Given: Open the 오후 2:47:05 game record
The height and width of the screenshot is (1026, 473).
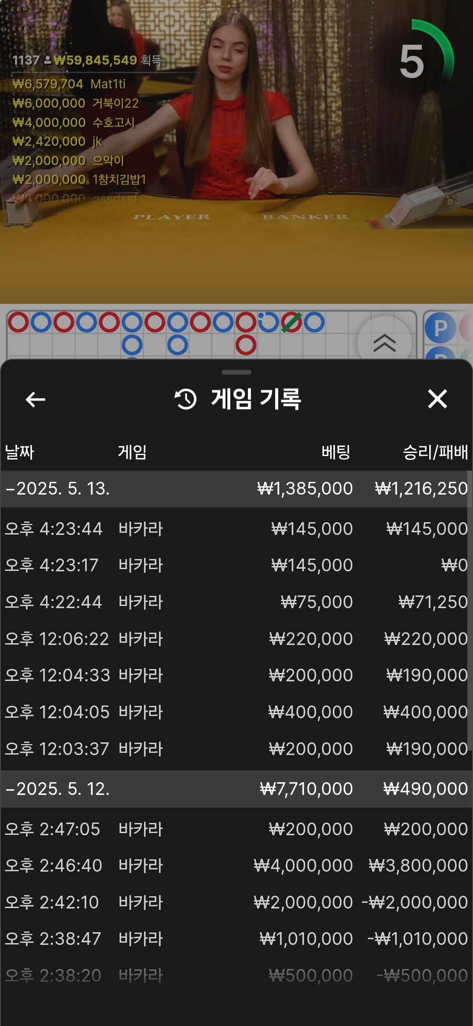Looking at the screenshot, I should tap(236, 829).
